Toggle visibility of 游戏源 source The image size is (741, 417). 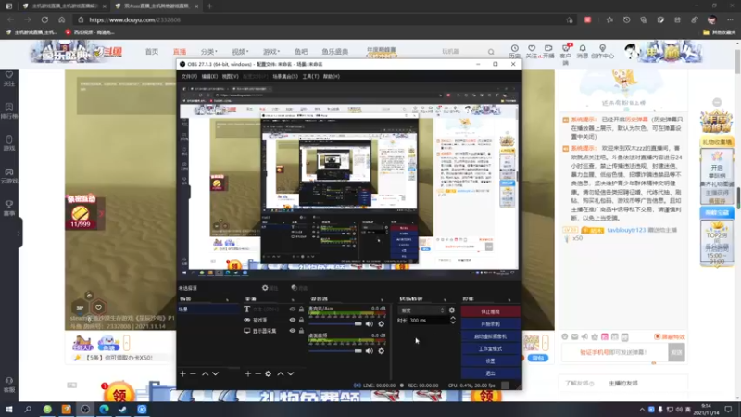[x=292, y=320]
